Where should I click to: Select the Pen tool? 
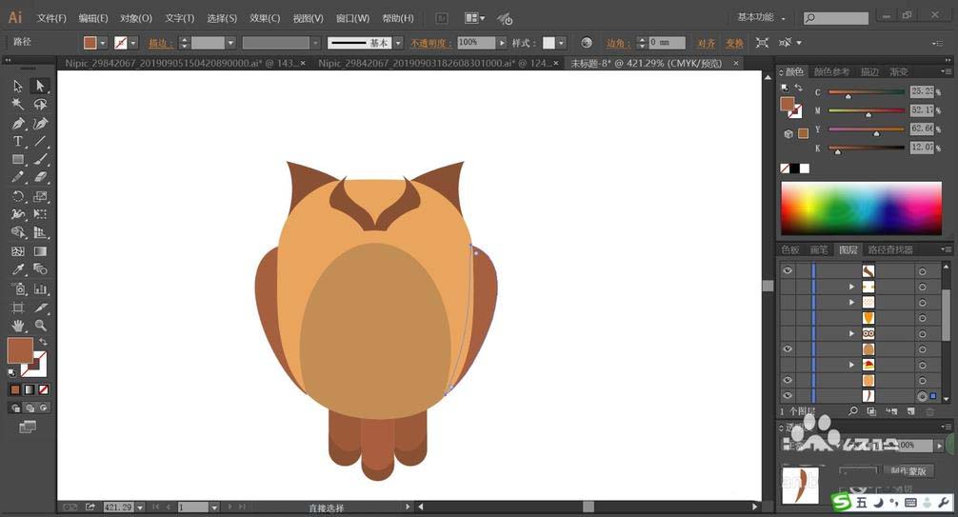coord(18,124)
